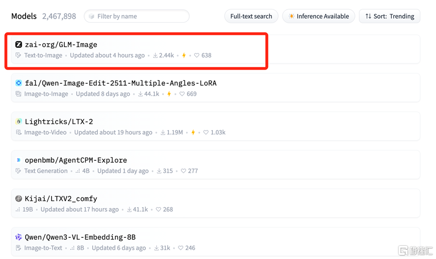Image resolution: width=436 pixels, height=259 pixels.
Task: Click 'Updated 1 day ago' text
Action: pos(123,171)
